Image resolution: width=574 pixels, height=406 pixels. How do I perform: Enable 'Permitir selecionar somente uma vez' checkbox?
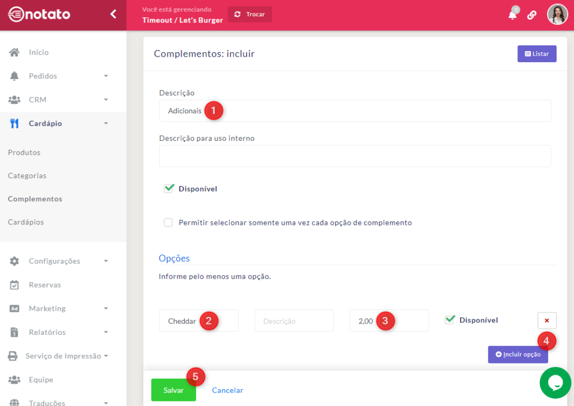(x=168, y=223)
